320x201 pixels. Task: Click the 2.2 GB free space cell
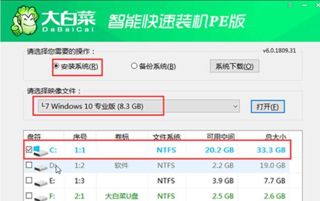click(223, 165)
